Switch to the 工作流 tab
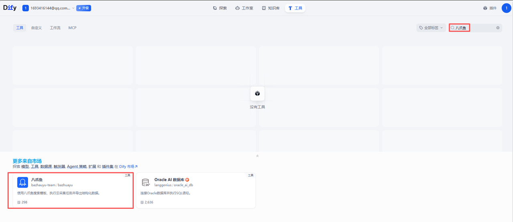Image resolution: width=513 pixels, height=222 pixels. tap(55, 28)
